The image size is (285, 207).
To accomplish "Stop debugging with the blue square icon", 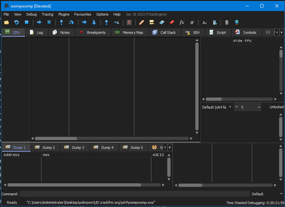I will tap(27, 22).
